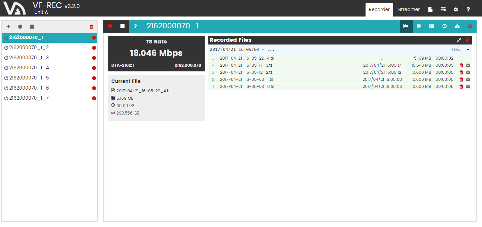Open the document file icon in top bar
This screenshot has height=227, width=482.
click(430, 9)
